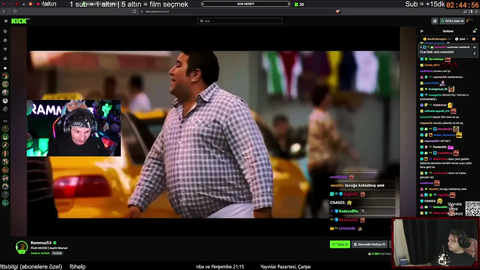Open the browser music note media control
The width and height of the screenshot is (480, 270).
pyautogui.click(x=465, y=11)
